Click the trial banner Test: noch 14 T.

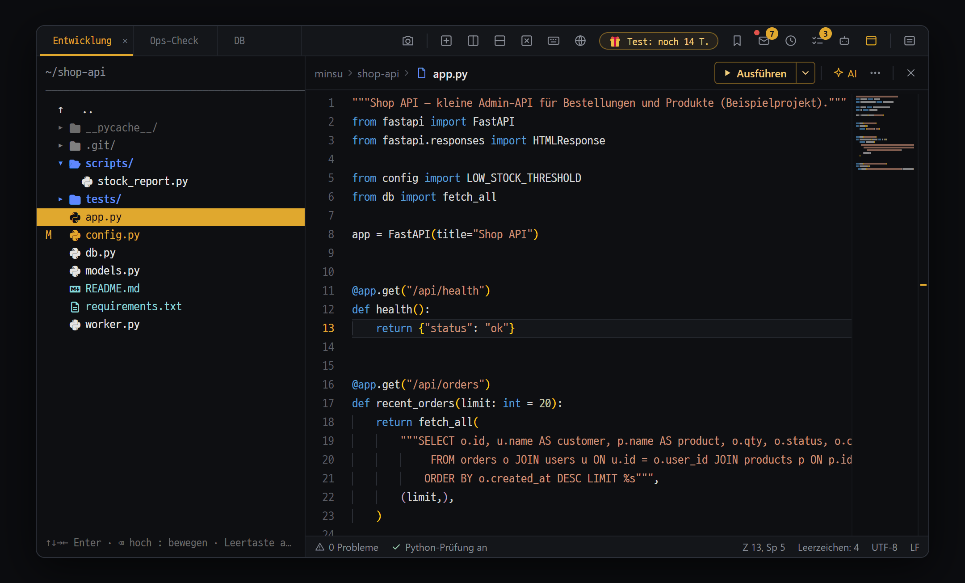point(658,41)
